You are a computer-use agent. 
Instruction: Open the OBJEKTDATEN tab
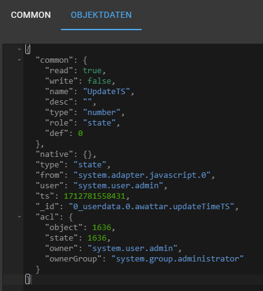[101, 15]
